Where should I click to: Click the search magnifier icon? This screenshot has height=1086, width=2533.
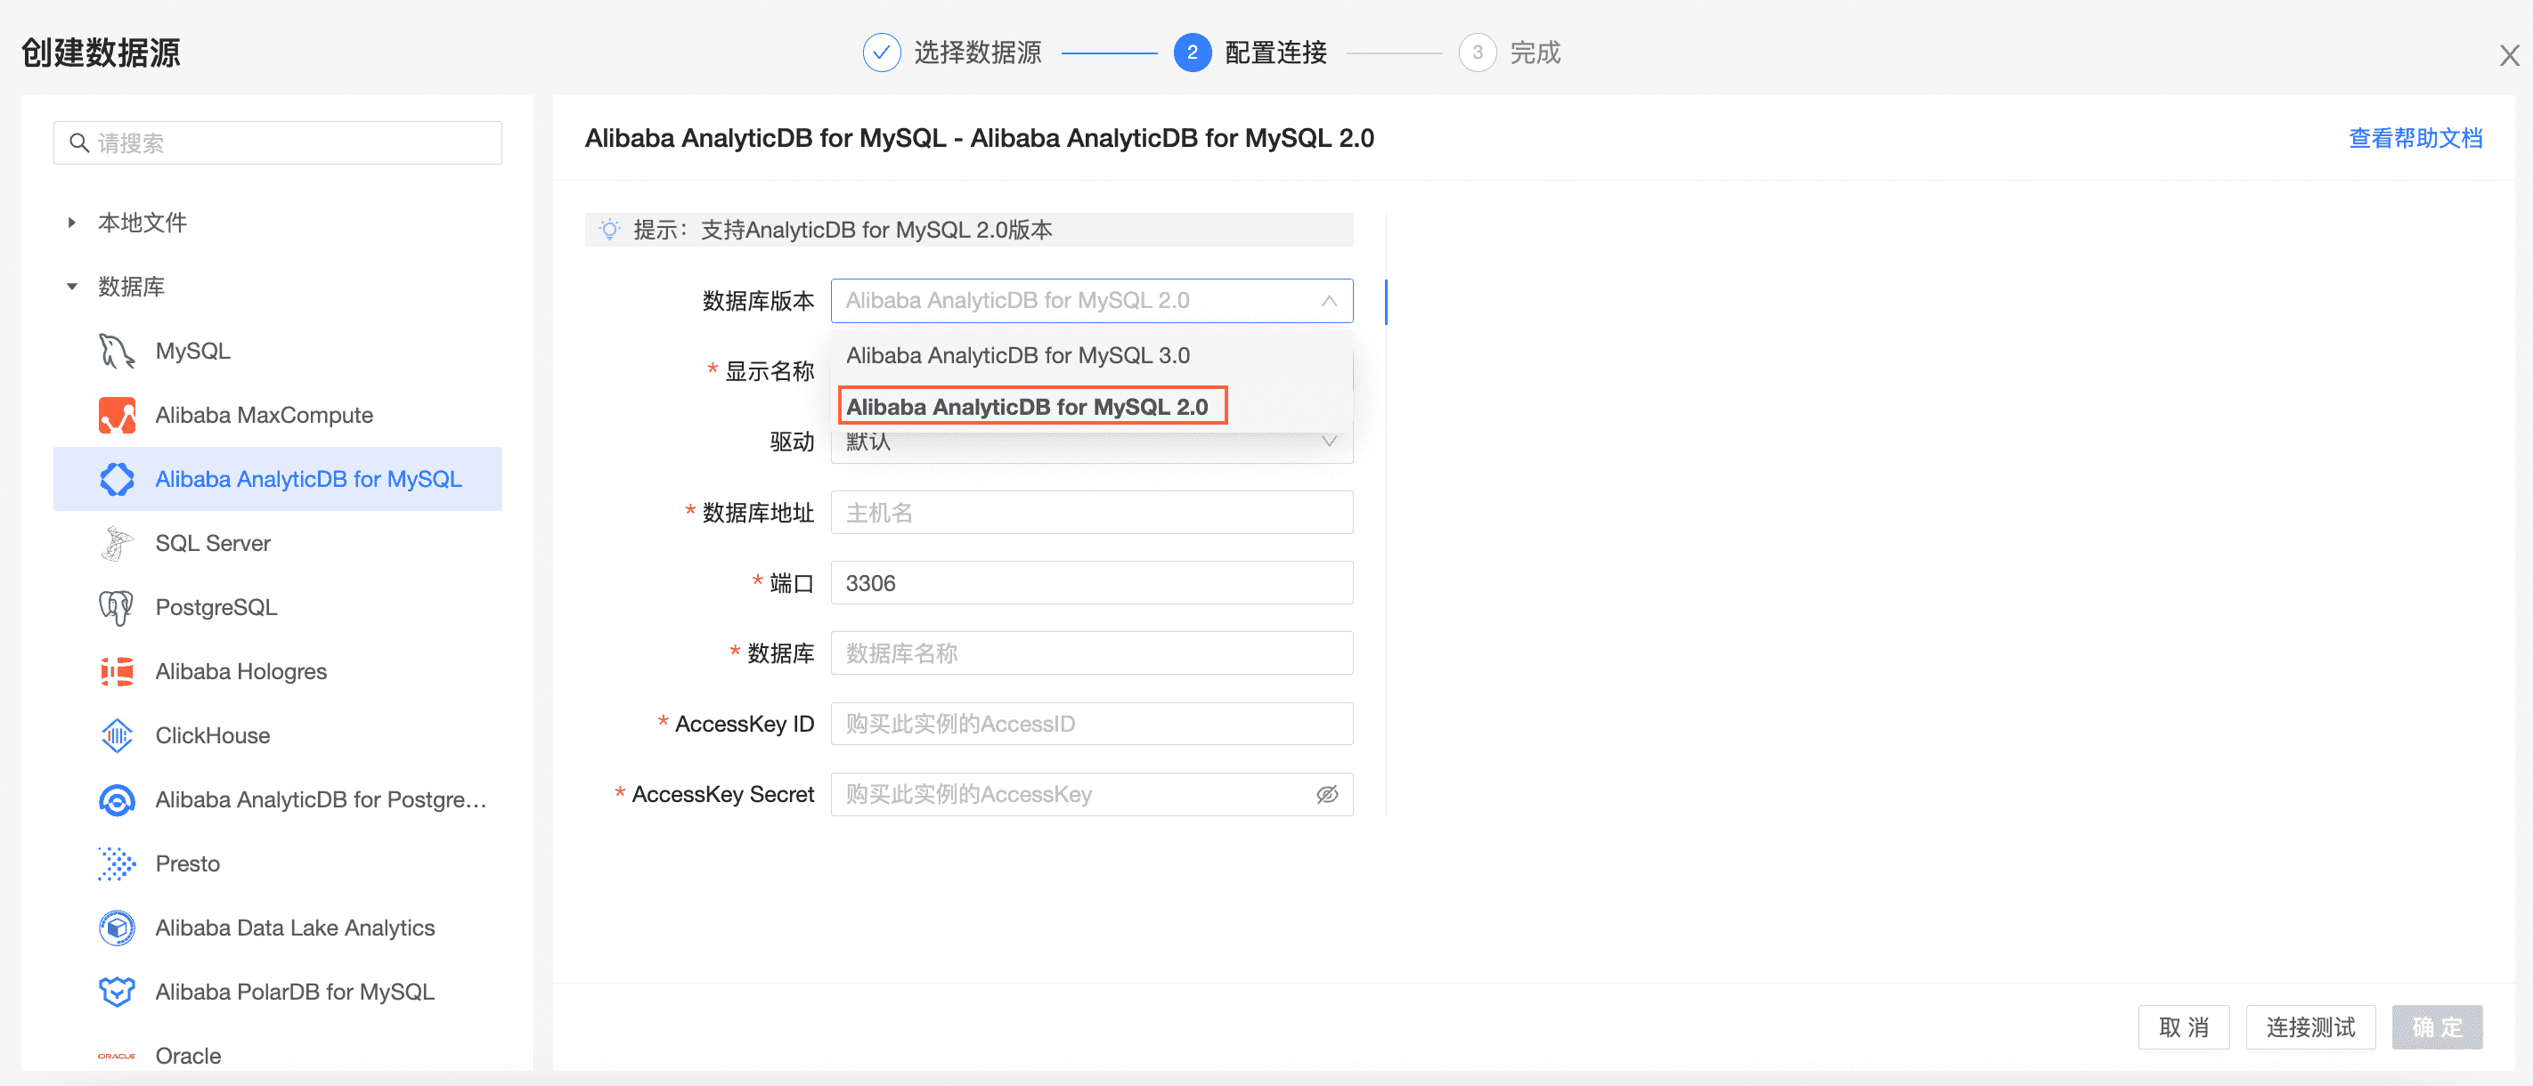pyautogui.click(x=78, y=143)
